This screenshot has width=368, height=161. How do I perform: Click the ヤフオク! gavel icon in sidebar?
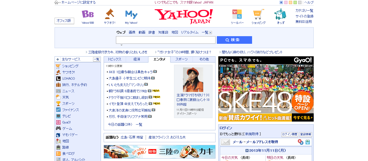58,72
